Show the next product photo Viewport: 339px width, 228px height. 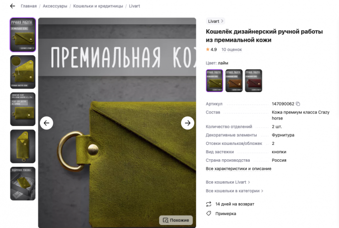pos(187,123)
